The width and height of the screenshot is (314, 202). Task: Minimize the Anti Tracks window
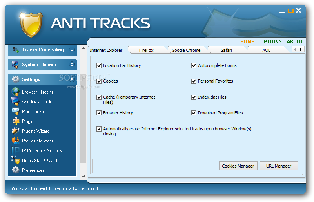(281, 12)
